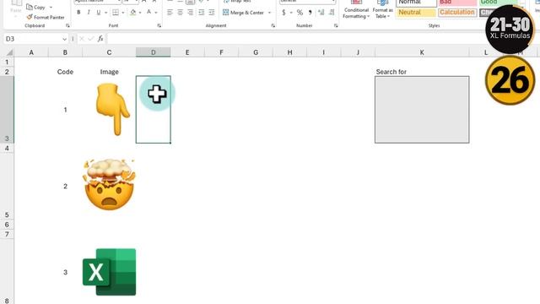Image resolution: width=540 pixels, height=304 pixels.
Task: Decrease the cell indent
Action: pos(202,13)
